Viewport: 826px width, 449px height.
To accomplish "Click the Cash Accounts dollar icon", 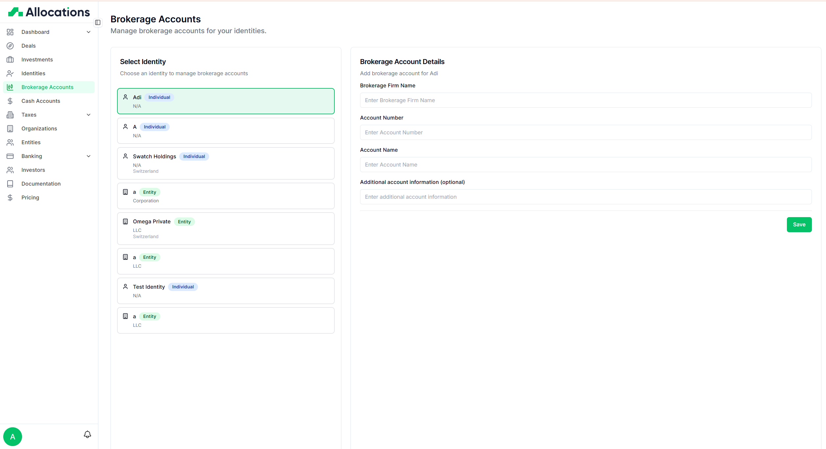I will click(x=10, y=101).
